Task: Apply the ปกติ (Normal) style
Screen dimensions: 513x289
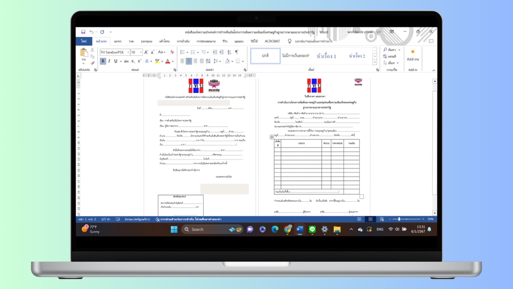Action: (266, 56)
